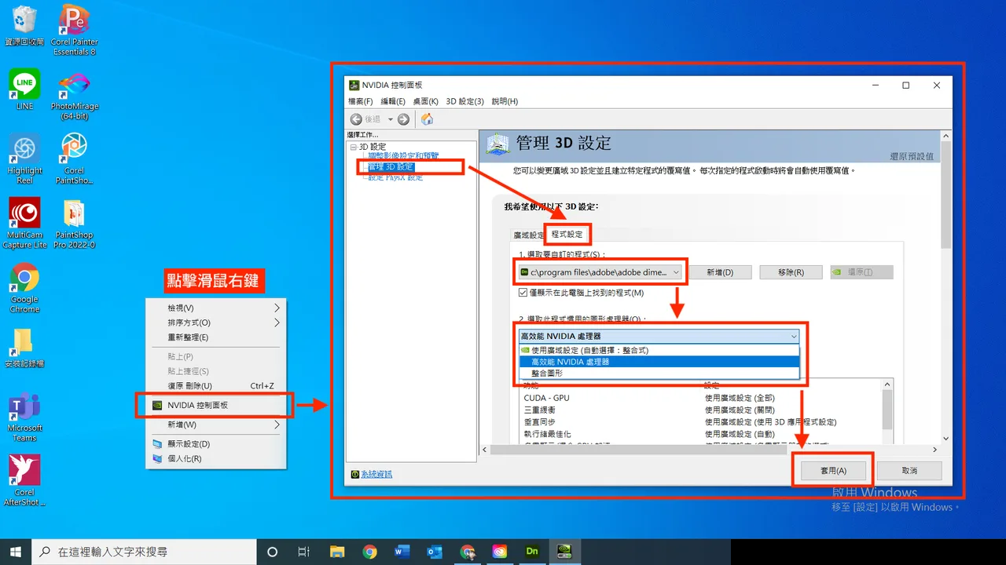
Task: Launch Adobe Dimension from the taskbar
Action: [x=532, y=552]
